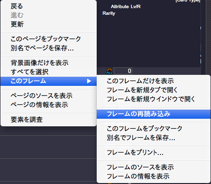Choose このフレームをブックマーク in the submenu
The width and height of the screenshot is (211, 184).
point(153,129)
